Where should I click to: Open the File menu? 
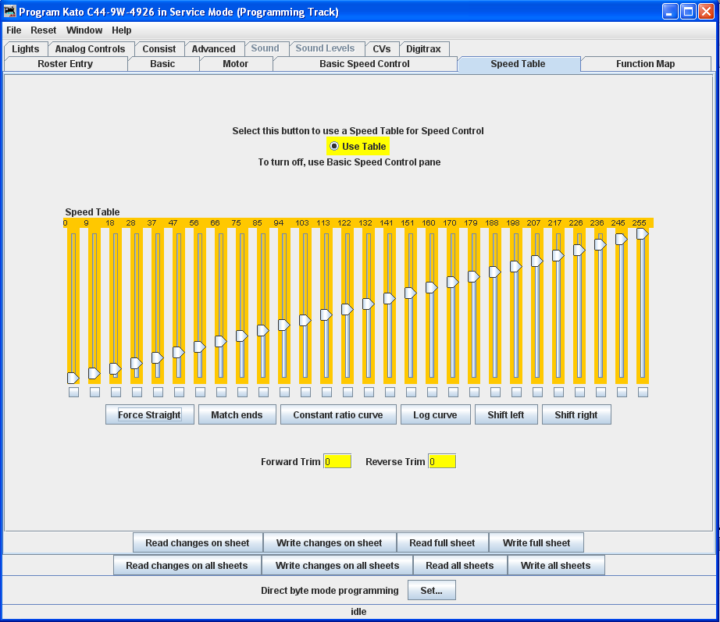click(x=14, y=30)
